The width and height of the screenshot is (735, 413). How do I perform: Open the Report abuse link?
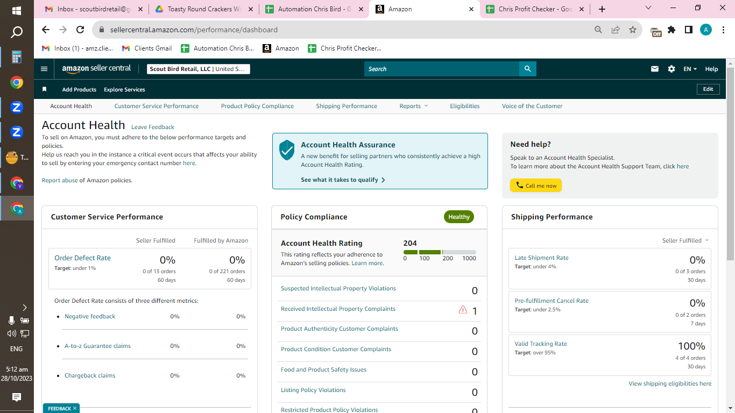click(x=60, y=180)
